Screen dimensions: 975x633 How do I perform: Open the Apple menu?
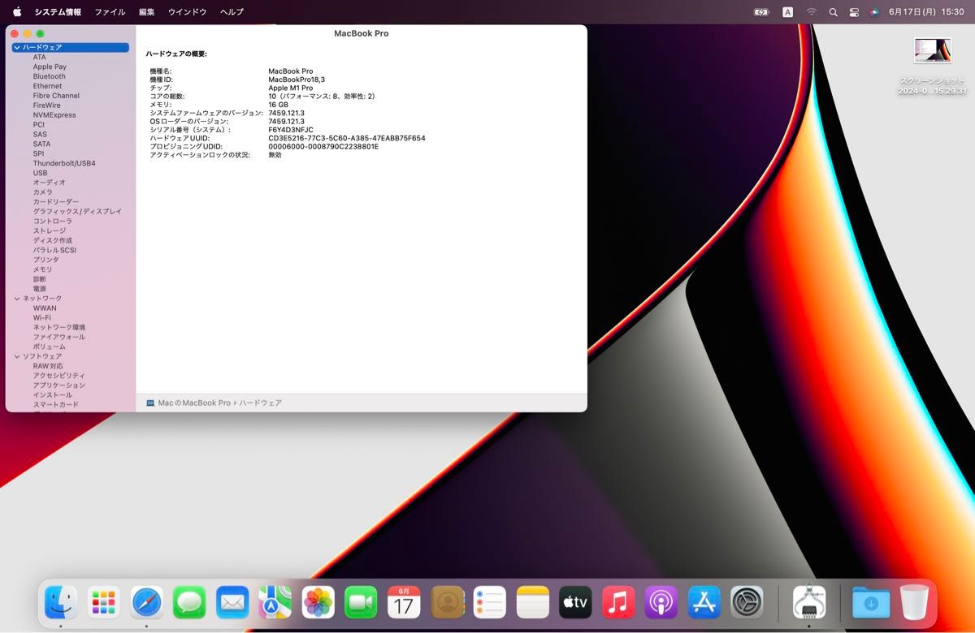pos(17,11)
